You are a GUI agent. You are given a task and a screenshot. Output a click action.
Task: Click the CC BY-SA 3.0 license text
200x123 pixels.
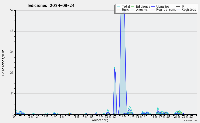190,120
